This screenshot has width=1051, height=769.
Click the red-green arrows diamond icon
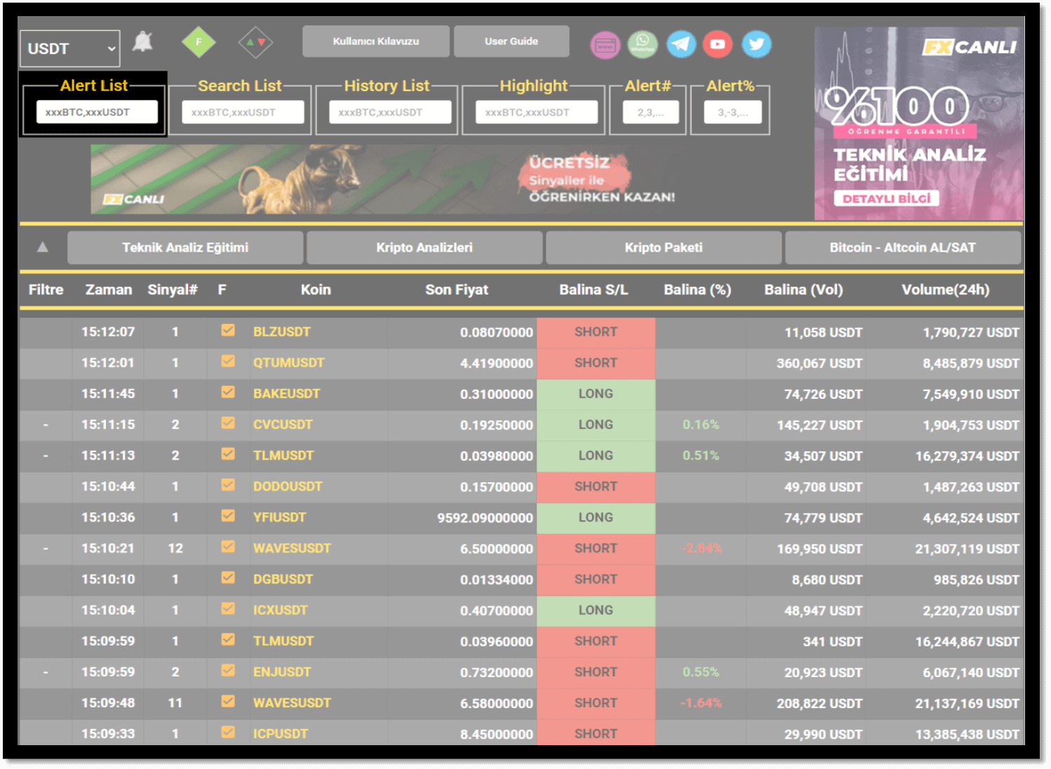(x=255, y=43)
